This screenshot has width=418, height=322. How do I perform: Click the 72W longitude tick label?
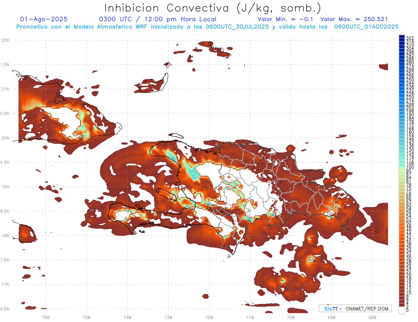(x=209, y=317)
